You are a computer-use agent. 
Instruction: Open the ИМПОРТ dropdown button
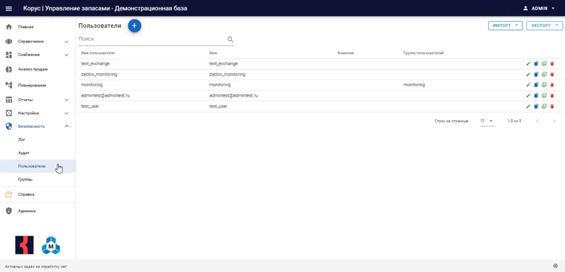(x=505, y=26)
